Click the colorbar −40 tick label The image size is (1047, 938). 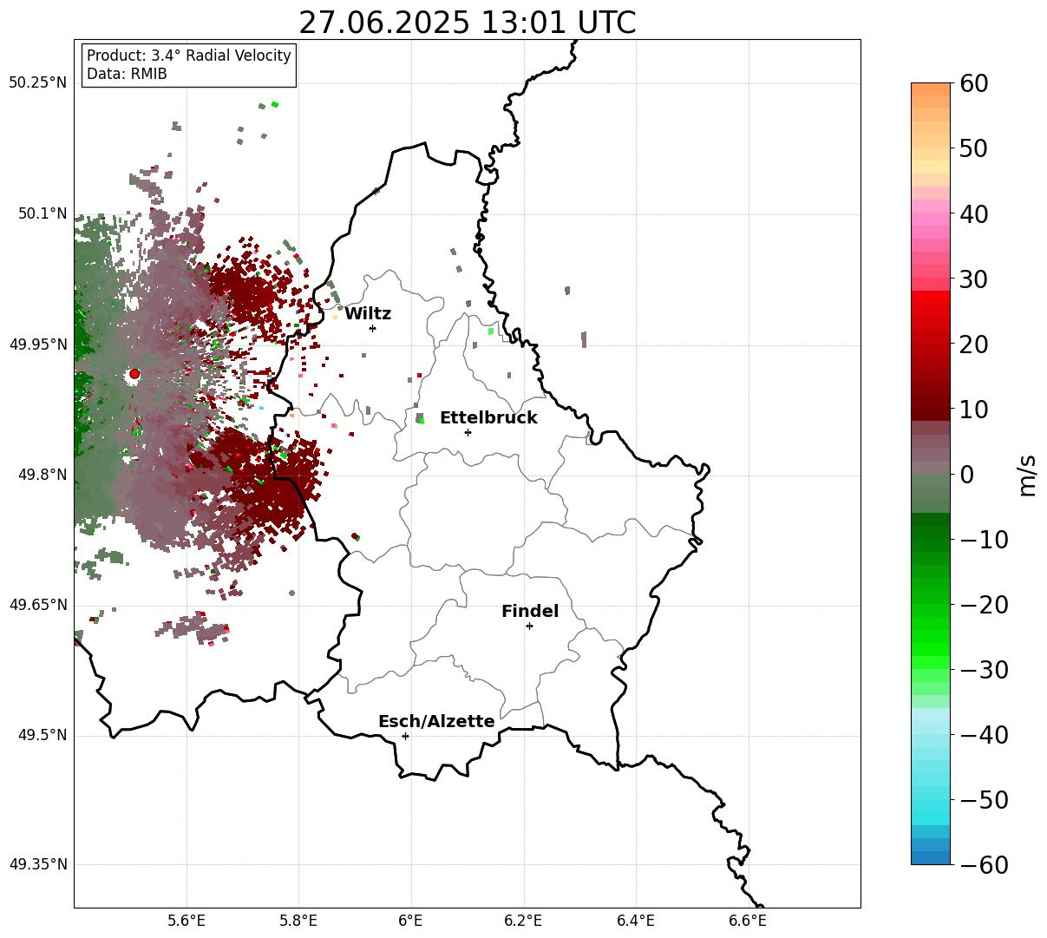[x=984, y=735]
